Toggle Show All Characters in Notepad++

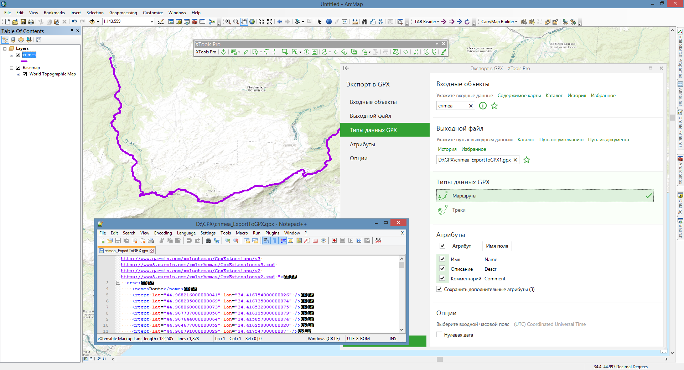(275, 240)
